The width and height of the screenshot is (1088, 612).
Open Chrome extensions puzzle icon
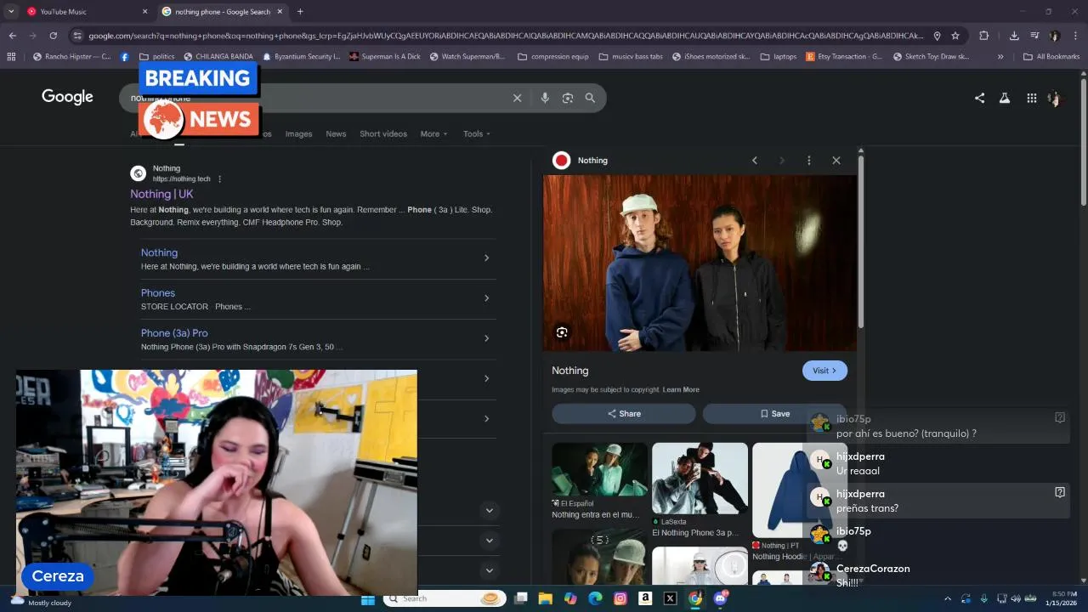(983, 36)
